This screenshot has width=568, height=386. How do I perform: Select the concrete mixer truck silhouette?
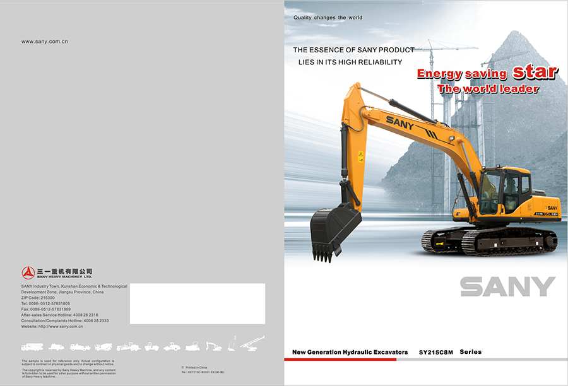104,347
